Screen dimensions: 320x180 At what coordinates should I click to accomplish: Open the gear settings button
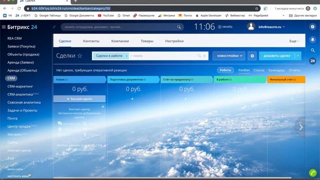[252, 55]
